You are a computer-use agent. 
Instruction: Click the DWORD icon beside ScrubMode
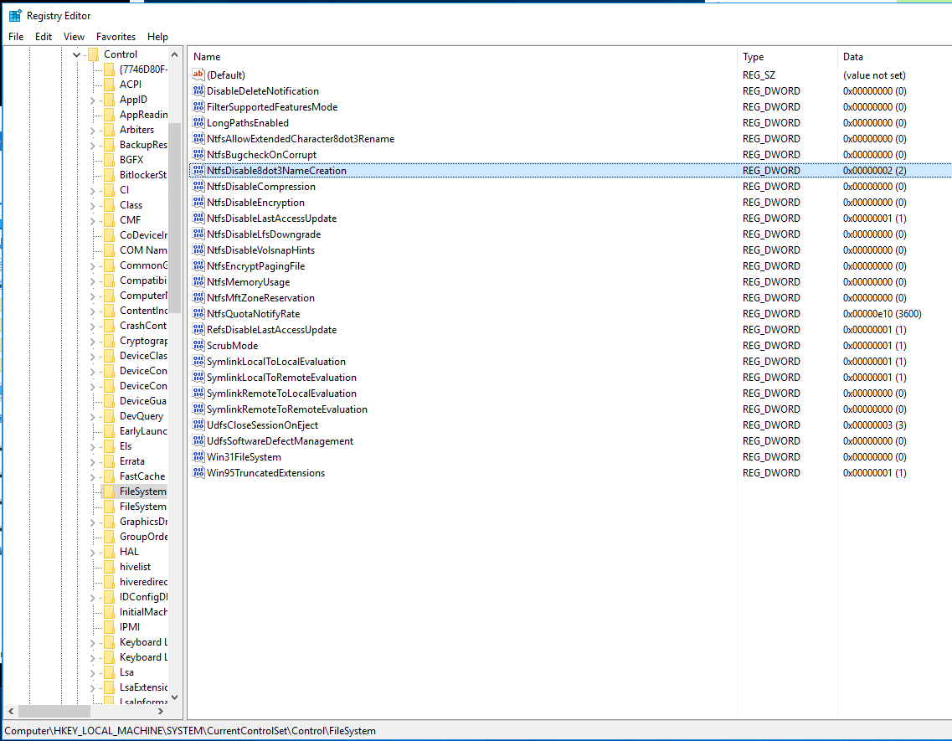[x=197, y=345]
